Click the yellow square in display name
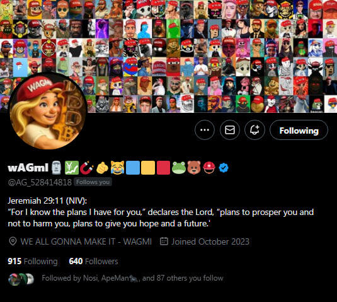This screenshot has width=337, height=302. pyautogui.click(x=148, y=168)
